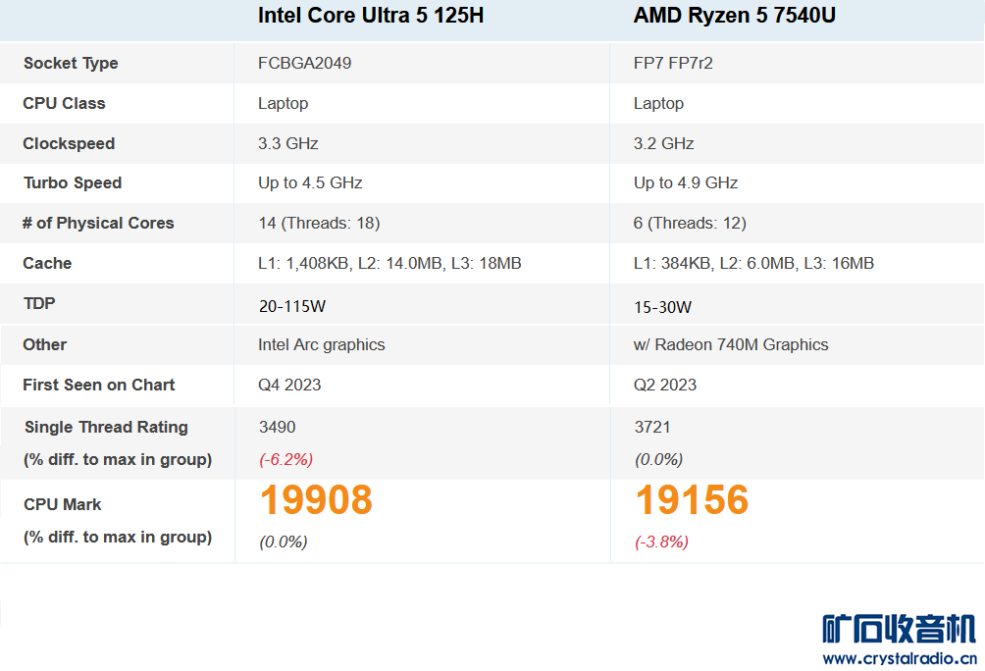The image size is (985, 671).
Task: Click the First Seen on Chart label
Action: [99, 385]
